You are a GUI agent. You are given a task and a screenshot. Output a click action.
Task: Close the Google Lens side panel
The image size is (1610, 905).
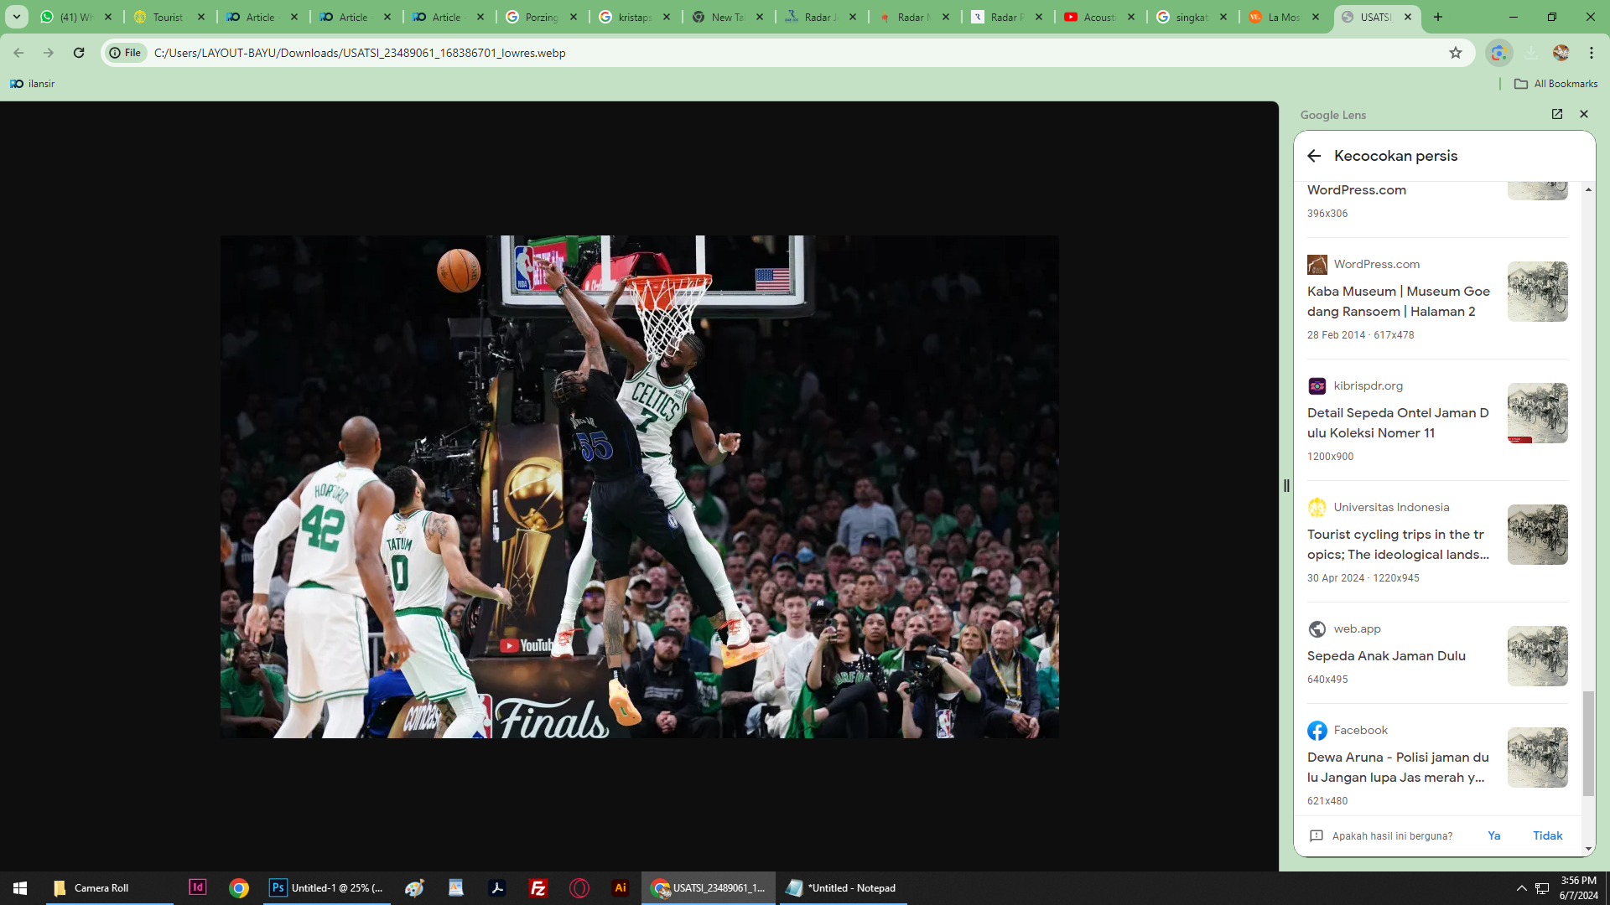pyautogui.click(x=1584, y=114)
